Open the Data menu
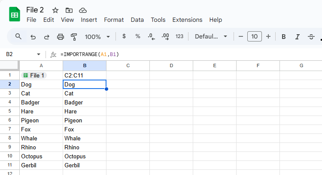This screenshot has width=322, height=175. tap(137, 20)
